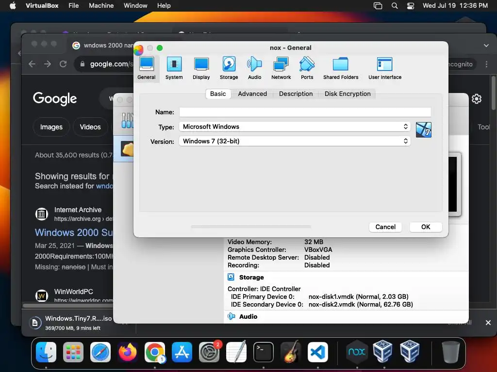
Task: Open Chrome three-dot menu
Action: [x=486, y=64]
